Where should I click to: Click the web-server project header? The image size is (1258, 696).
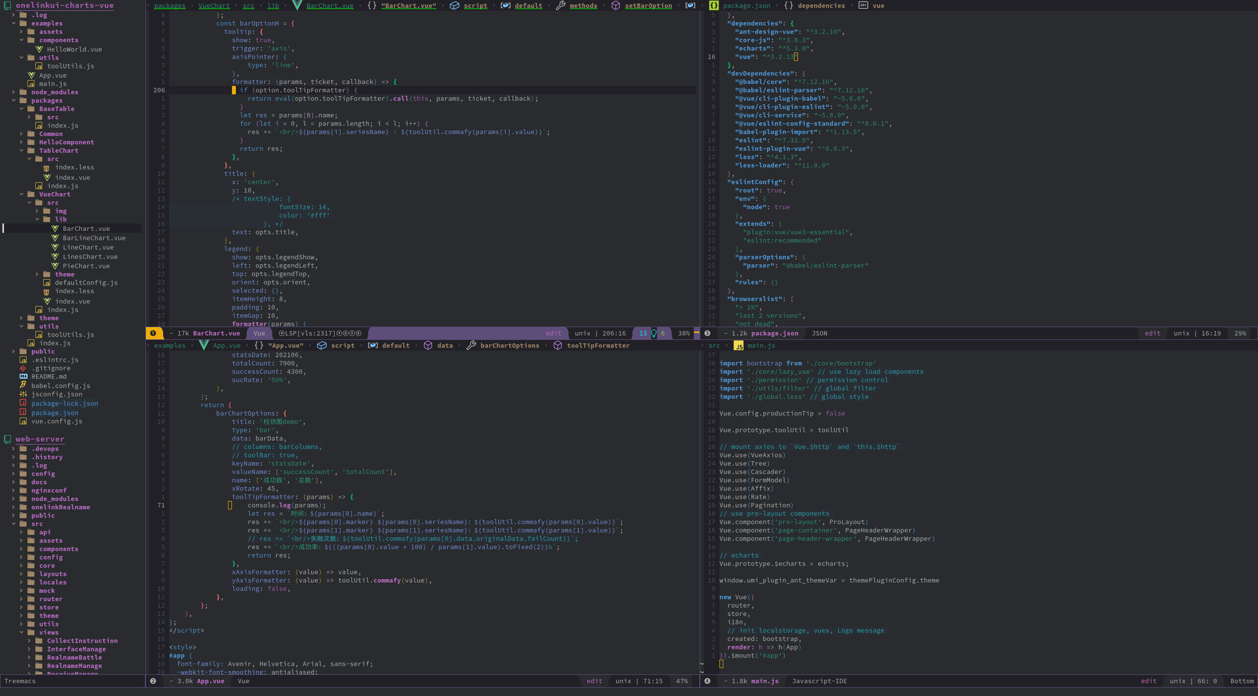[x=40, y=439]
